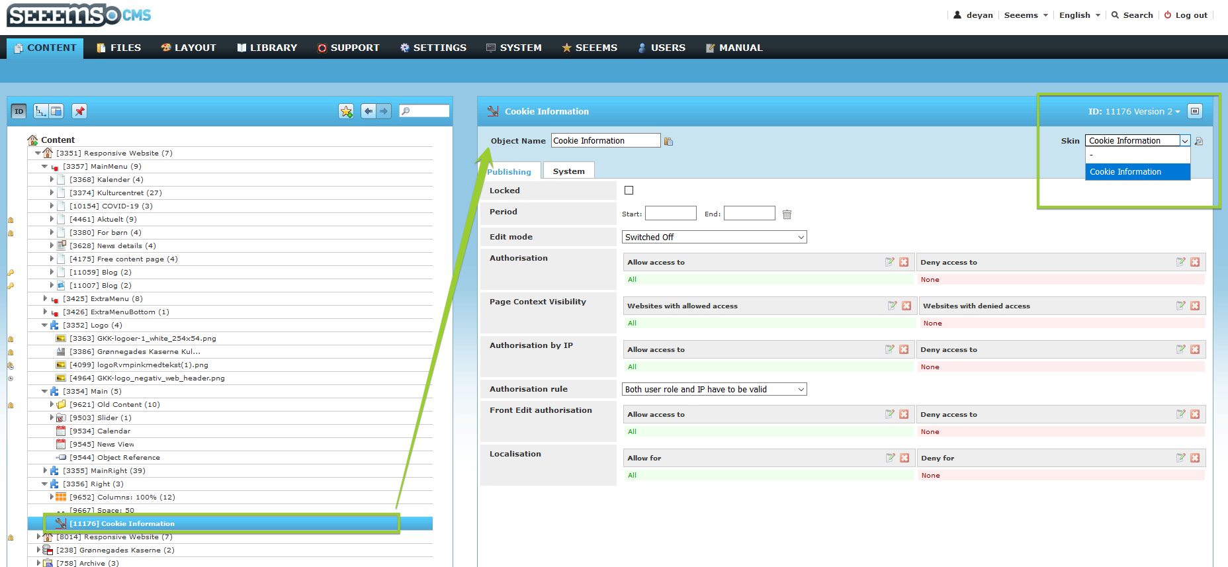The height and width of the screenshot is (567, 1228).
Task: Edit Authorisation by IP Allow access list
Action: (890, 350)
